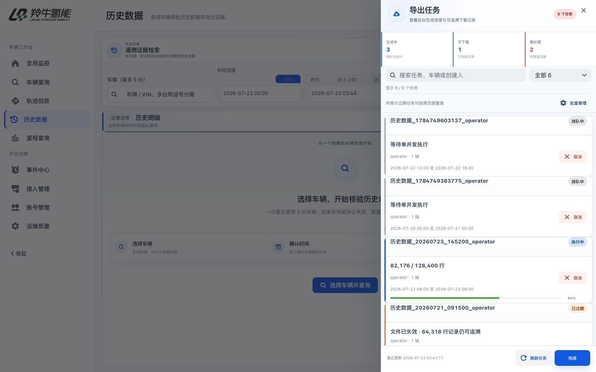The width and height of the screenshot is (596, 372).
Task: Click date range 2026-07-22 12:00 至 2026-07-22 18:00
Action: [x=432, y=168]
